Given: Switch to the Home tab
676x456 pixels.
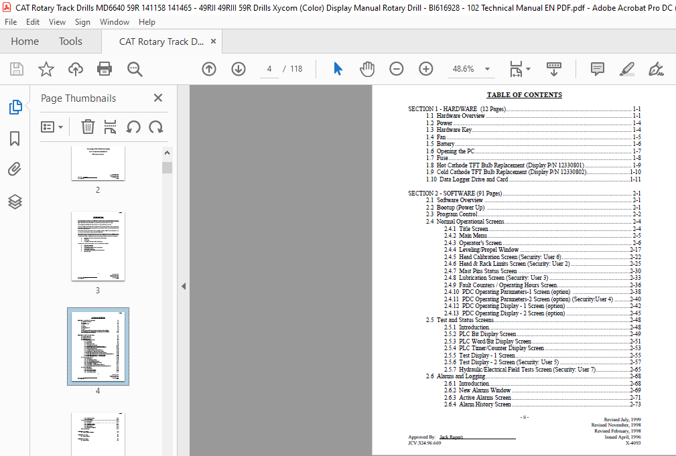Looking at the screenshot, I should (25, 42).
